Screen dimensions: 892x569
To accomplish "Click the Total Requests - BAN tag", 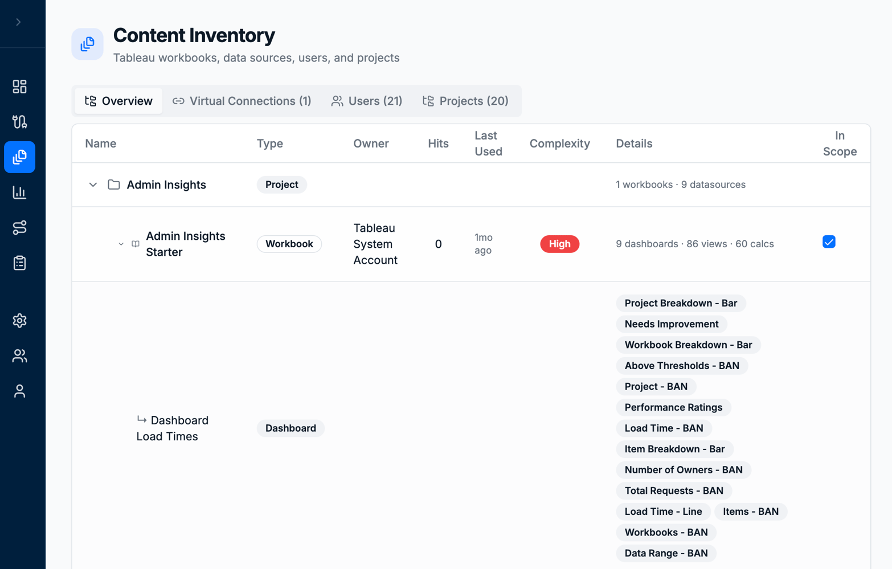I will pos(674,491).
